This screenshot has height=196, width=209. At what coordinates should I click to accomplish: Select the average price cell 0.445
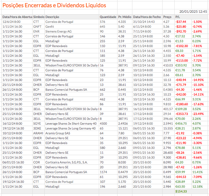click(122, 90)
